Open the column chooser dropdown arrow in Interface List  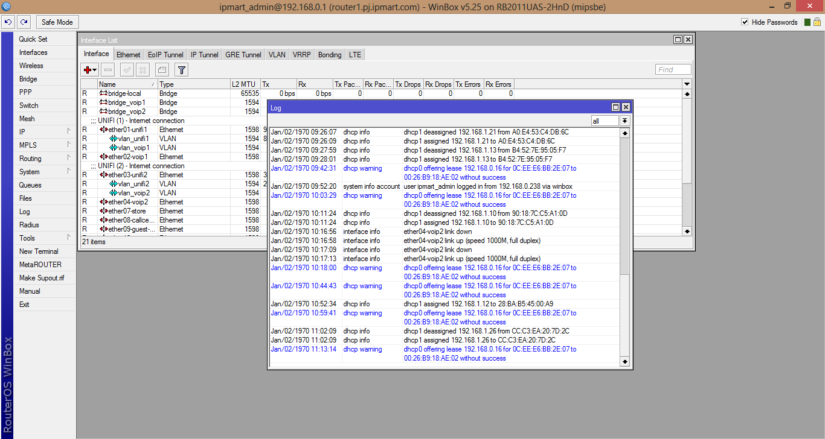click(687, 84)
